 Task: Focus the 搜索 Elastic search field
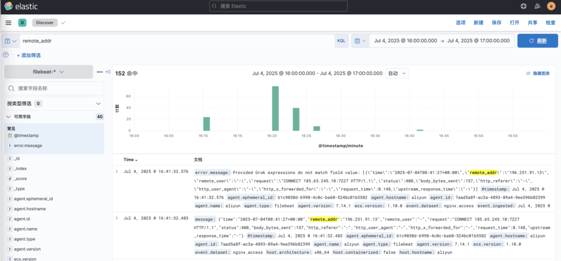tap(278, 6)
